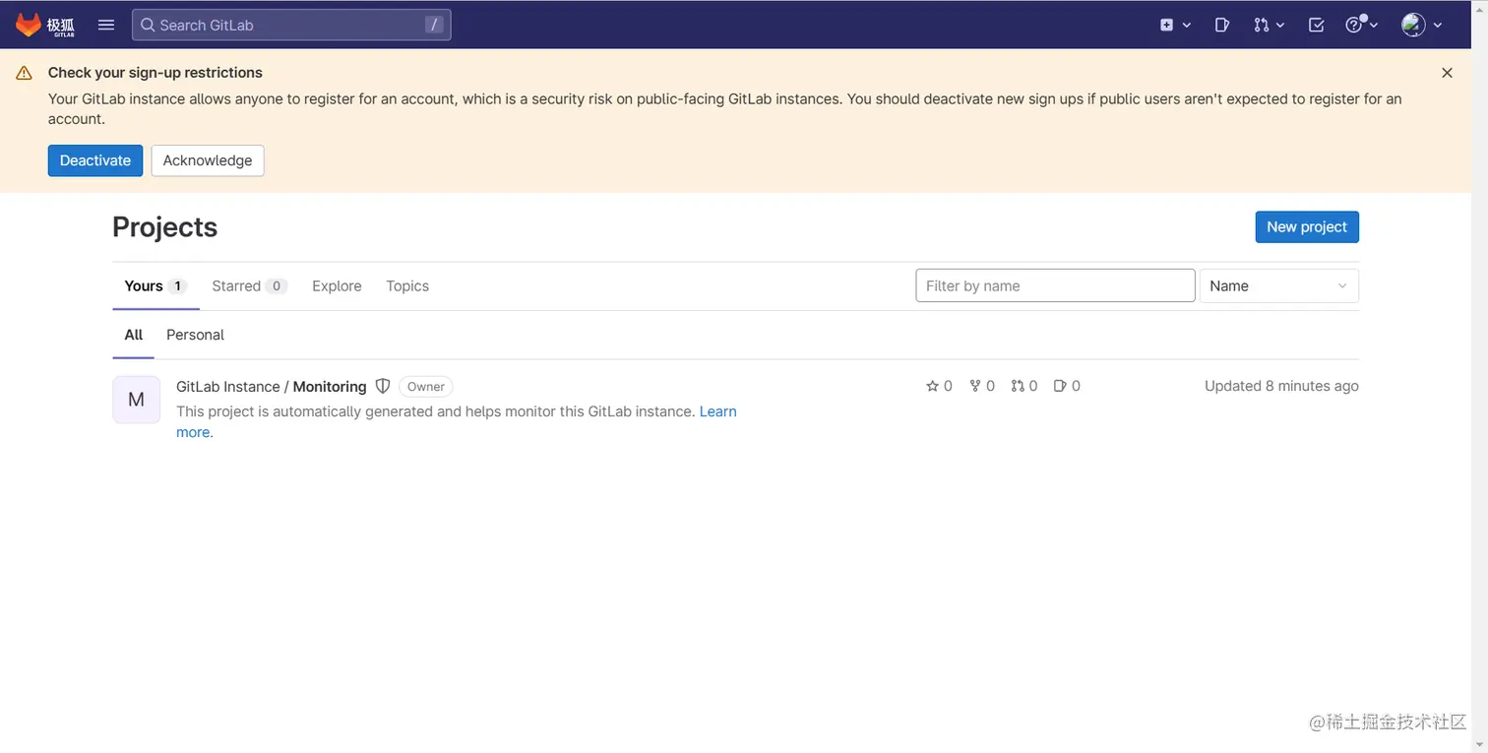Select the Personal sub-tab
The height and width of the screenshot is (753, 1488).
pos(195,335)
